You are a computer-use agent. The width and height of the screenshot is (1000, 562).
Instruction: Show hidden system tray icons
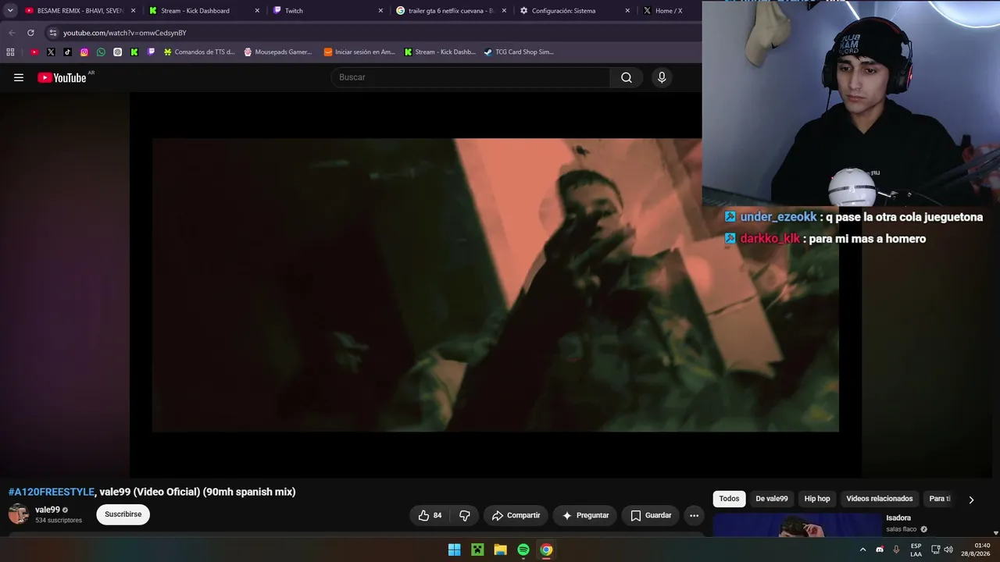tap(862, 550)
